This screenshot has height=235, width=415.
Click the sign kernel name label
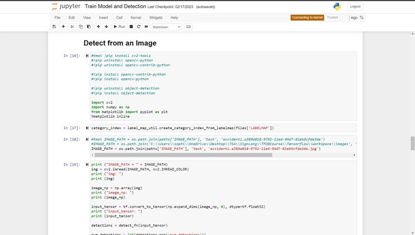click(354, 17)
